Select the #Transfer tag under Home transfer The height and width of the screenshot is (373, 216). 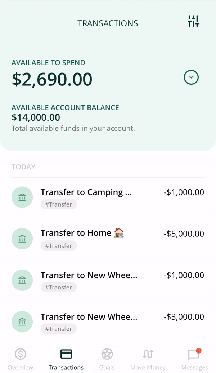59,246
